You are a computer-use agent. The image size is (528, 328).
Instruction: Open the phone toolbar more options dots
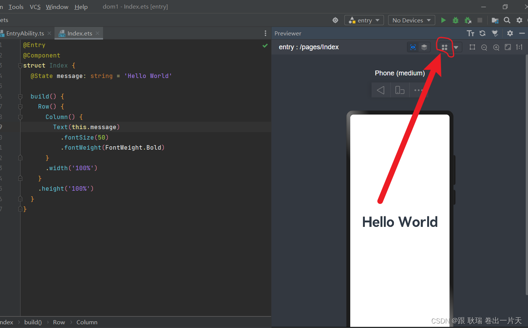418,90
